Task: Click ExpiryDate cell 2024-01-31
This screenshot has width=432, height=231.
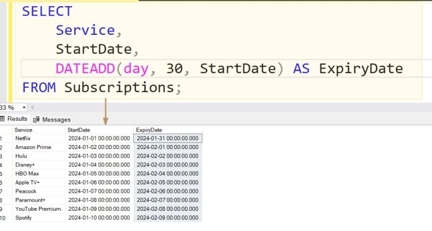Action: tap(168, 138)
